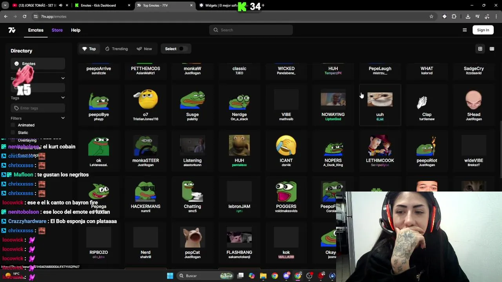The width and height of the screenshot is (502, 282).
Task: Open the ICANT emote
Action: pos(286,151)
